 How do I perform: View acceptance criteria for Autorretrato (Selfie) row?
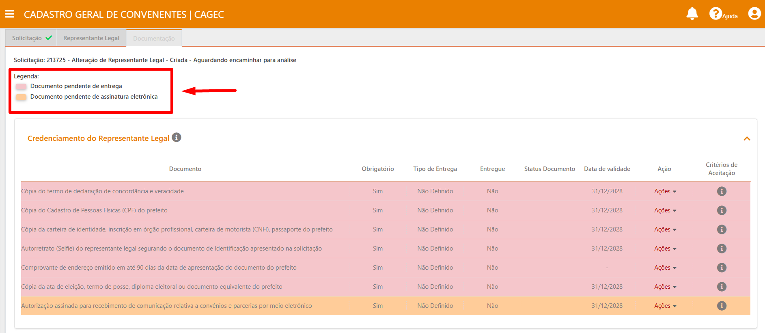point(721,249)
